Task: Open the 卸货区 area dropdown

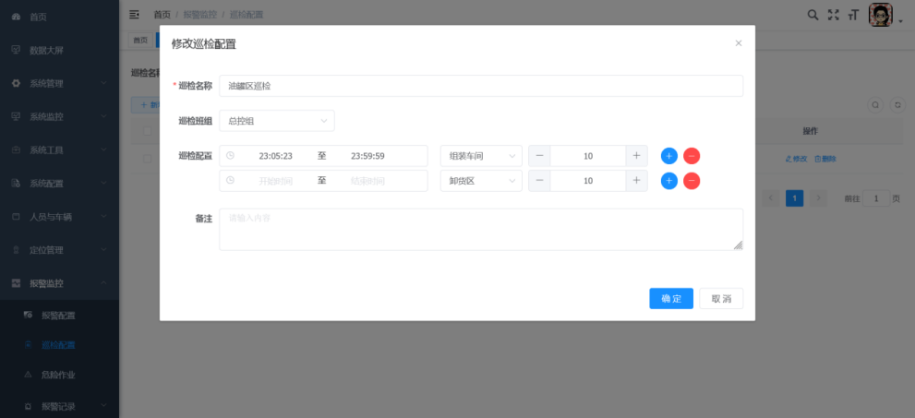Action: [x=480, y=181]
